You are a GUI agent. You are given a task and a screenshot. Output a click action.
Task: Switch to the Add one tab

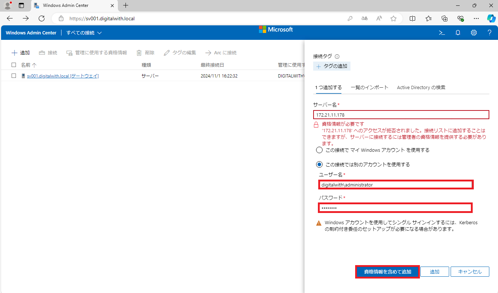pos(328,87)
